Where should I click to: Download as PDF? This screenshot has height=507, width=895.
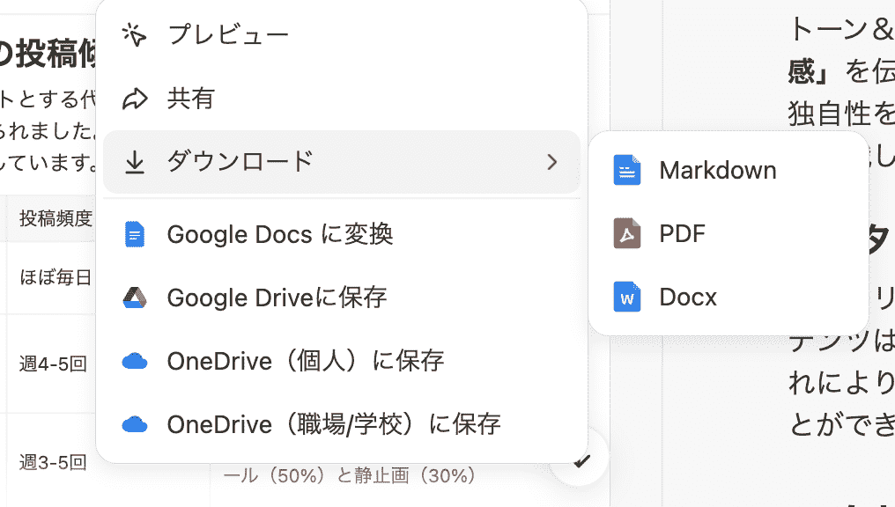[729, 233]
